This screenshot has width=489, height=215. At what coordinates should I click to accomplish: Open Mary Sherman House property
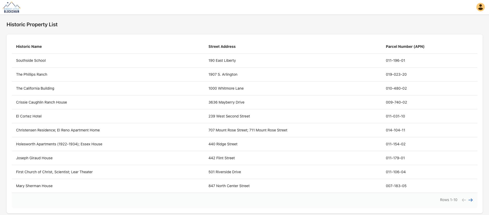coord(34,186)
